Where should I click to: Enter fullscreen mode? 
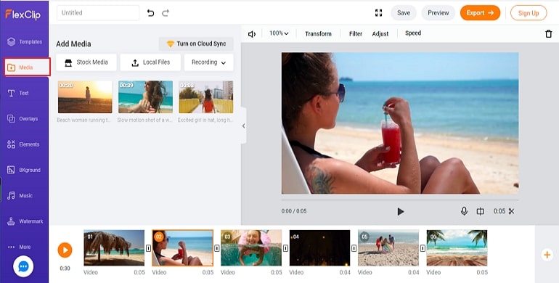point(379,13)
